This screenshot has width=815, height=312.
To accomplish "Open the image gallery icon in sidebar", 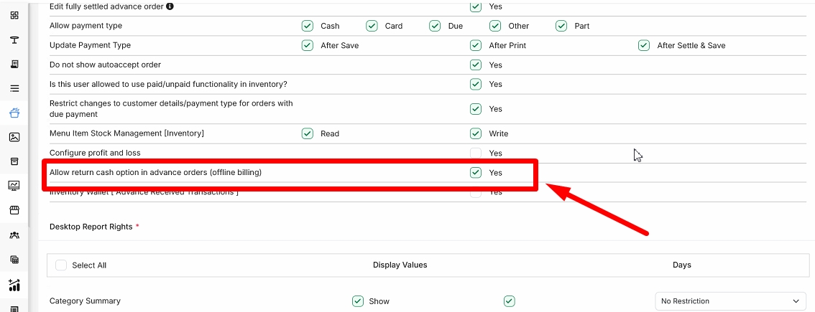I will [x=14, y=137].
